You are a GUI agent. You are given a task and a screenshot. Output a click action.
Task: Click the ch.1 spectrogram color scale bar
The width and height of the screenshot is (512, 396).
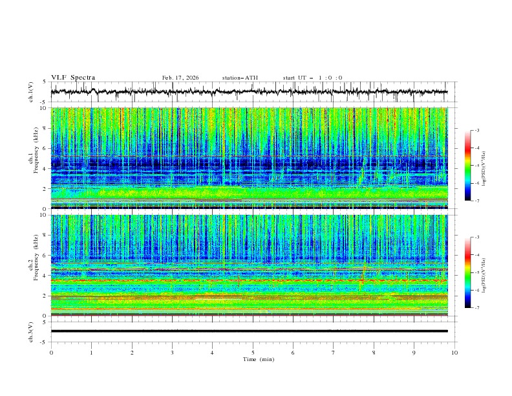[468, 166]
